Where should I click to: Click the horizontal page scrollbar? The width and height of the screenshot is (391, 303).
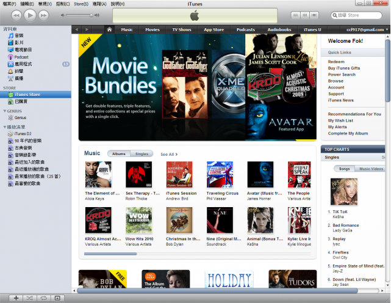click(217, 291)
